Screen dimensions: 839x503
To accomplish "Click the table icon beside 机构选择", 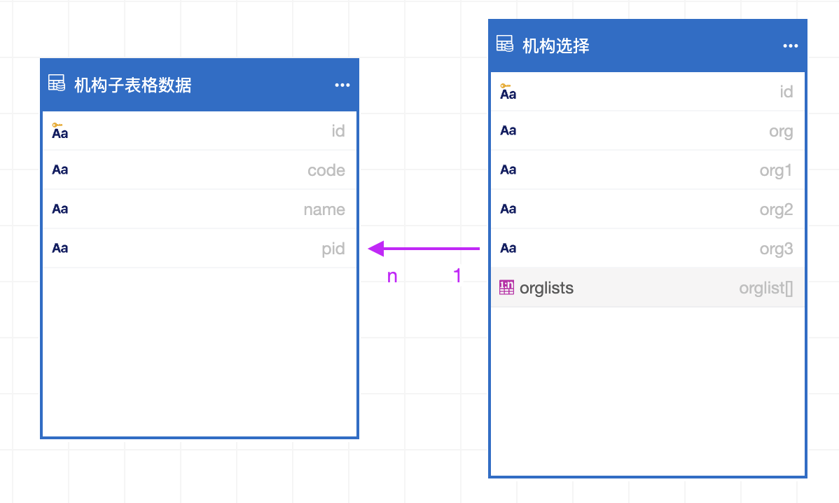I will point(505,44).
